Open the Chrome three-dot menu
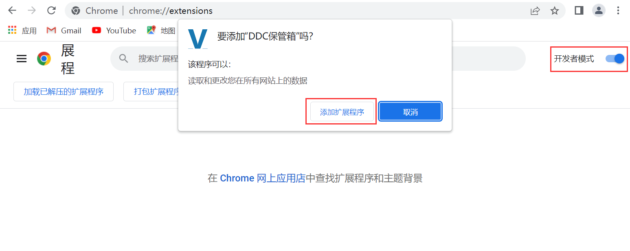The height and width of the screenshot is (251, 630). point(618,11)
